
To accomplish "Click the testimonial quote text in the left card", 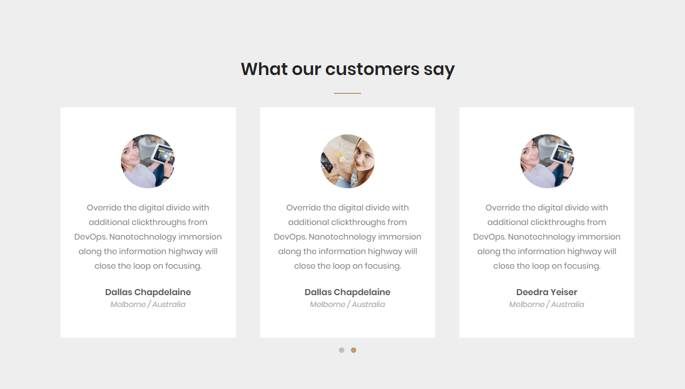I will (x=148, y=236).
